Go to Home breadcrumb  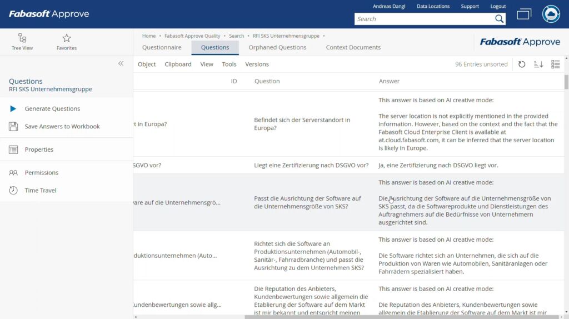[149, 36]
